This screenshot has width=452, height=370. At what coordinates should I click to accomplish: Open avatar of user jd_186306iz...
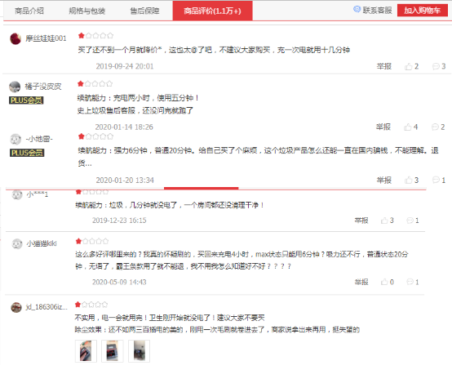click(x=16, y=307)
